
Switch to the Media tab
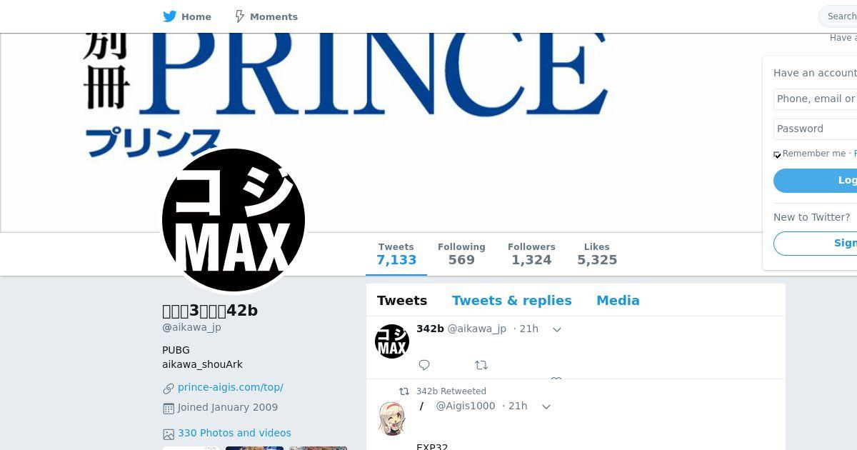(618, 301)
